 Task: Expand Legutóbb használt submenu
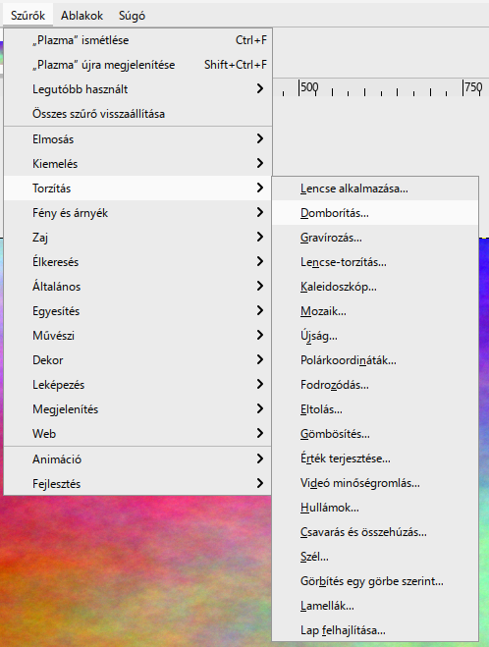pyautogui.click(x=137, y=89)
